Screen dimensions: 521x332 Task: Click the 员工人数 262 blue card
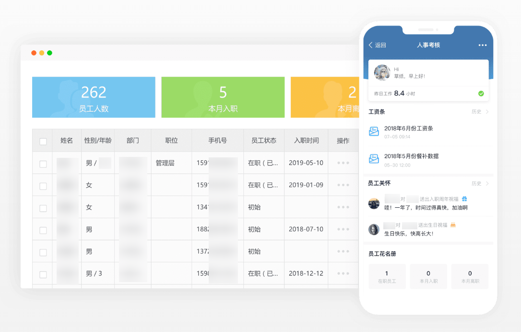(94, 97)
